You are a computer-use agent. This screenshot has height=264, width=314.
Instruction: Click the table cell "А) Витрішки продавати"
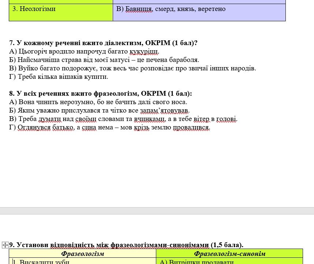pos(197,261)
